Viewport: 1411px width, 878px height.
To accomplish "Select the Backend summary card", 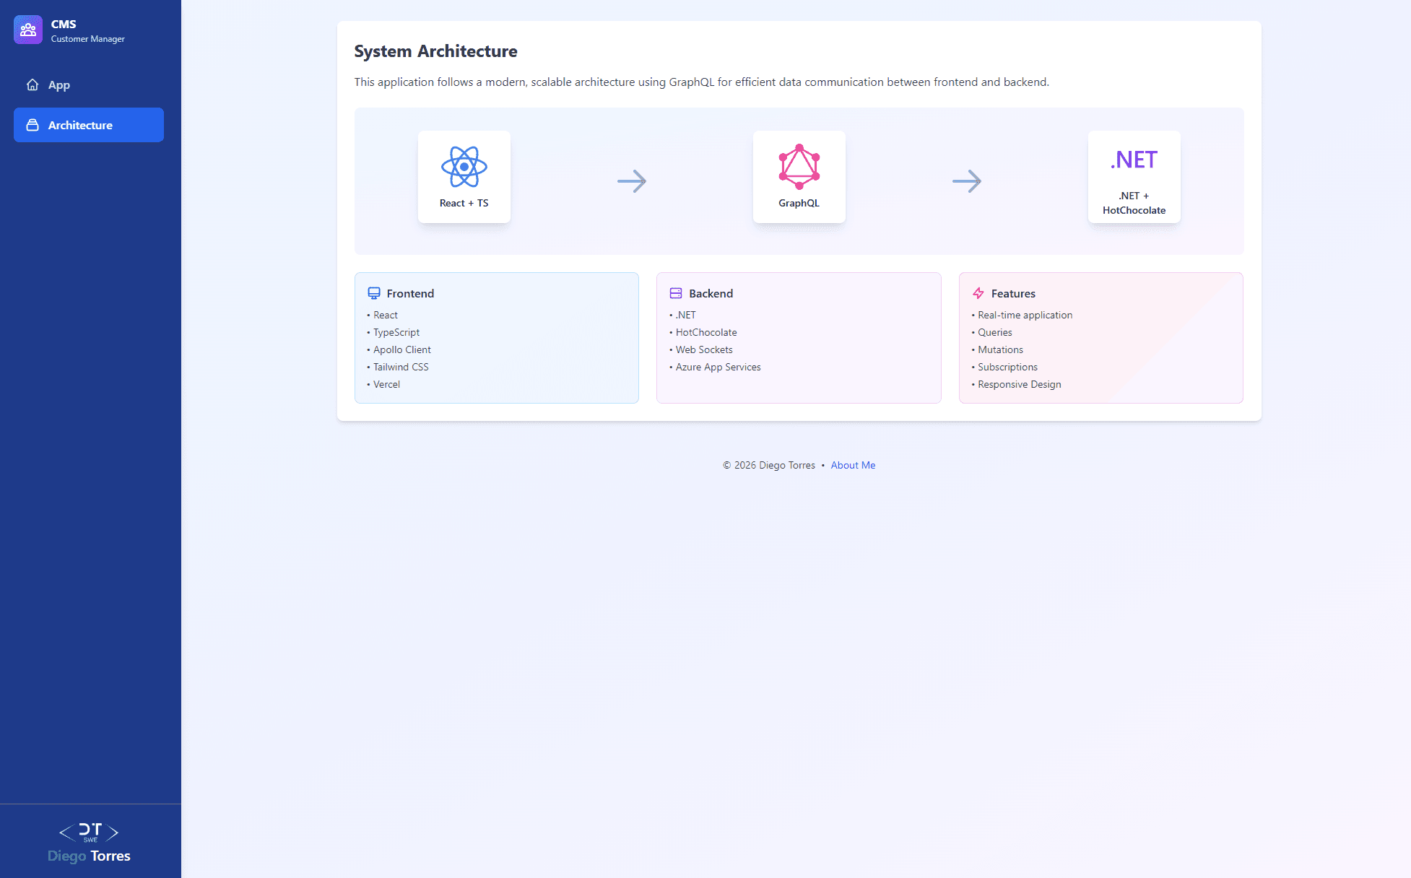I will click(798, 338).
